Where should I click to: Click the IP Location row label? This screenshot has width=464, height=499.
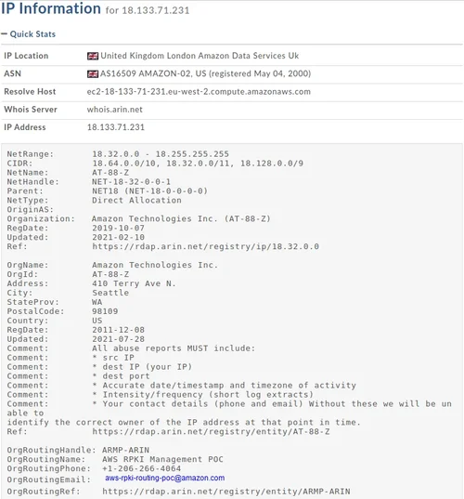click(26, 56)
